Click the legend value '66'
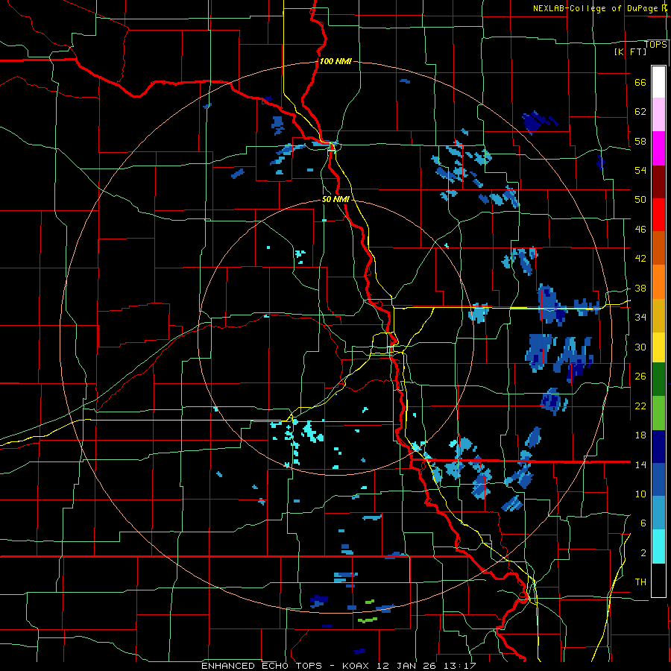This screenshot has width=671, height=671. click(640, 82)
